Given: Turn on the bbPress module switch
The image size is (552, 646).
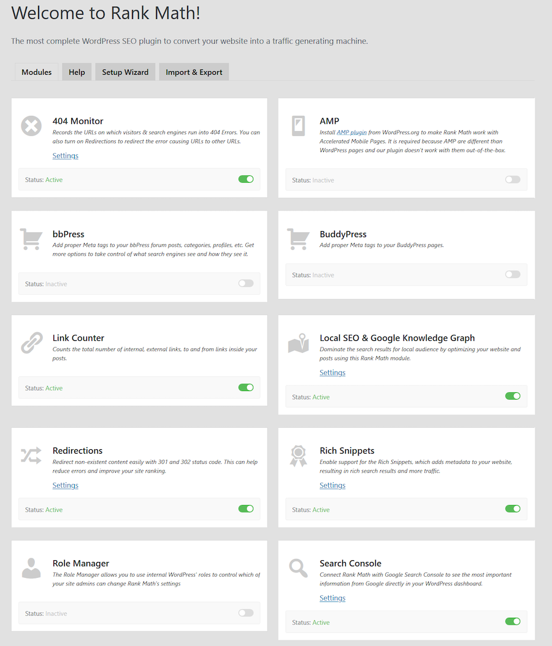Looking at the screenshot, I should (246, 283).
